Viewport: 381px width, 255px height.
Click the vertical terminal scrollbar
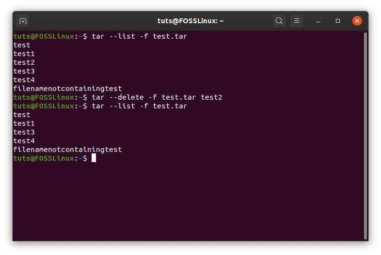coord(365,136)
